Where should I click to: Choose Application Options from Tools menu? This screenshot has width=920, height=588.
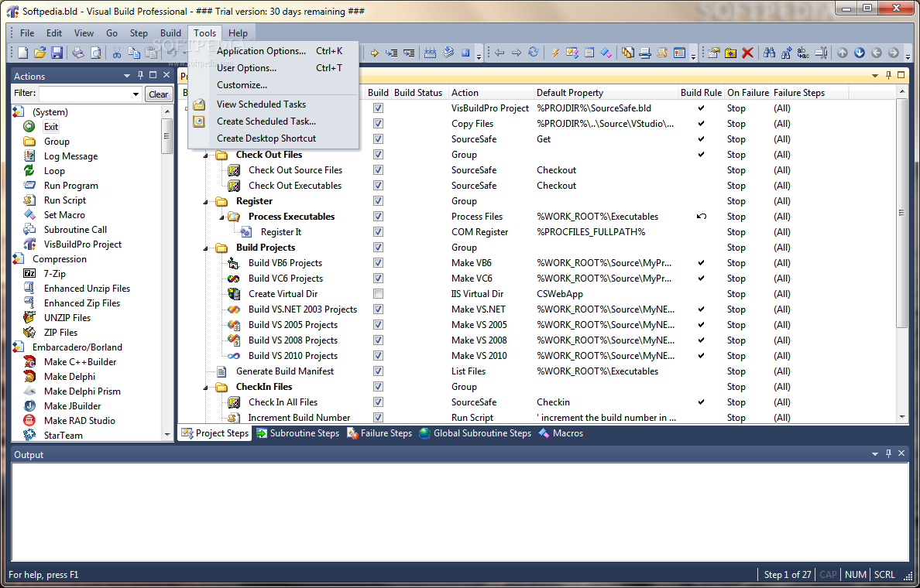(261, 51)
